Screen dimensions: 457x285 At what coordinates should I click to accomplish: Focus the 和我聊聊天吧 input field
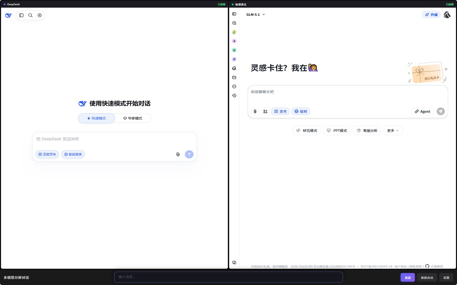click(348, 92)
